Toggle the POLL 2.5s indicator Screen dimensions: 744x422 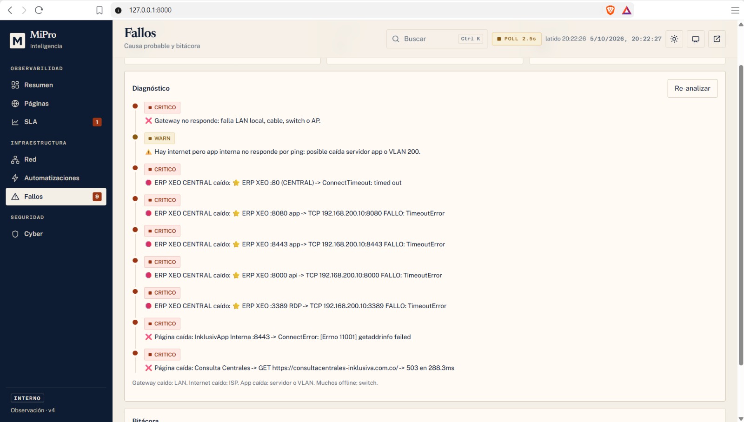517,39
